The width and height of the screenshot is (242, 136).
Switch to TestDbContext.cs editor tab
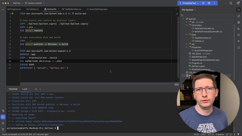[x=71, y=9]
